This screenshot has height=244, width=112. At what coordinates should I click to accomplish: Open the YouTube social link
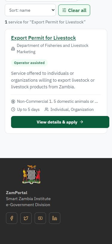pyautogui.click(x=40, y=218)
